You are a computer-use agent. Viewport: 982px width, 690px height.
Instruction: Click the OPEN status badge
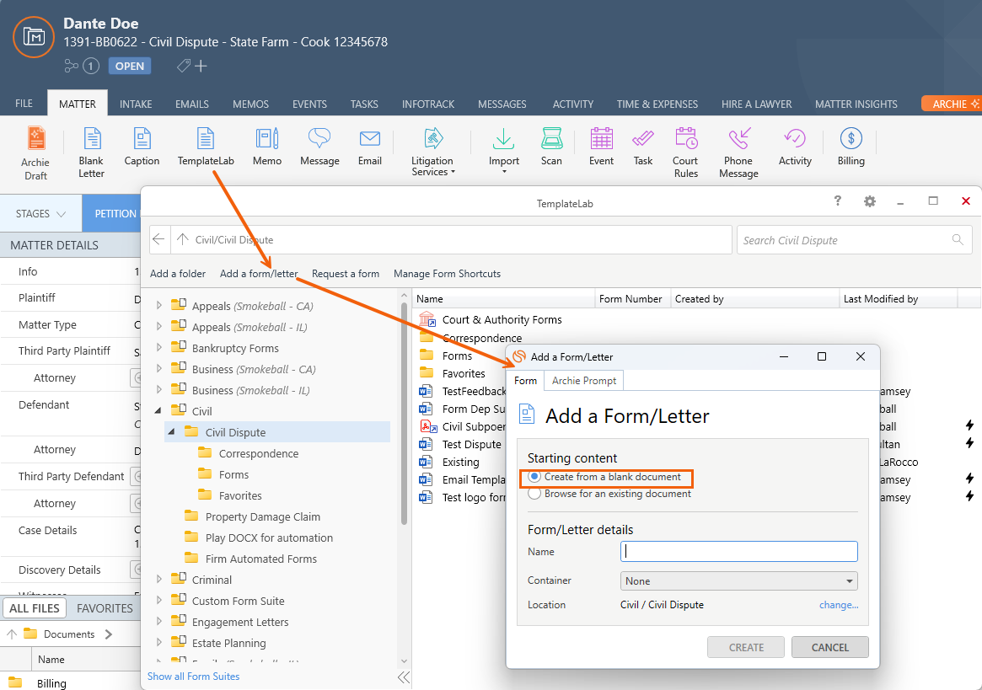(130, 66)
